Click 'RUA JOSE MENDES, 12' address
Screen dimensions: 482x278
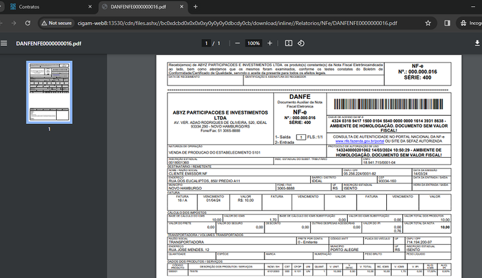point(189,250)
